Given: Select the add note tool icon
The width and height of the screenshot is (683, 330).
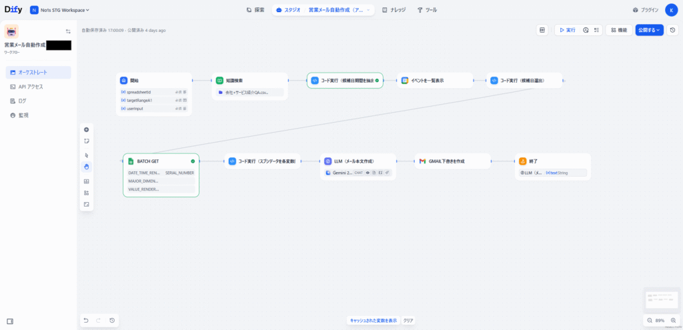Looking at the screenshot, I should click(x=86, y=141).
